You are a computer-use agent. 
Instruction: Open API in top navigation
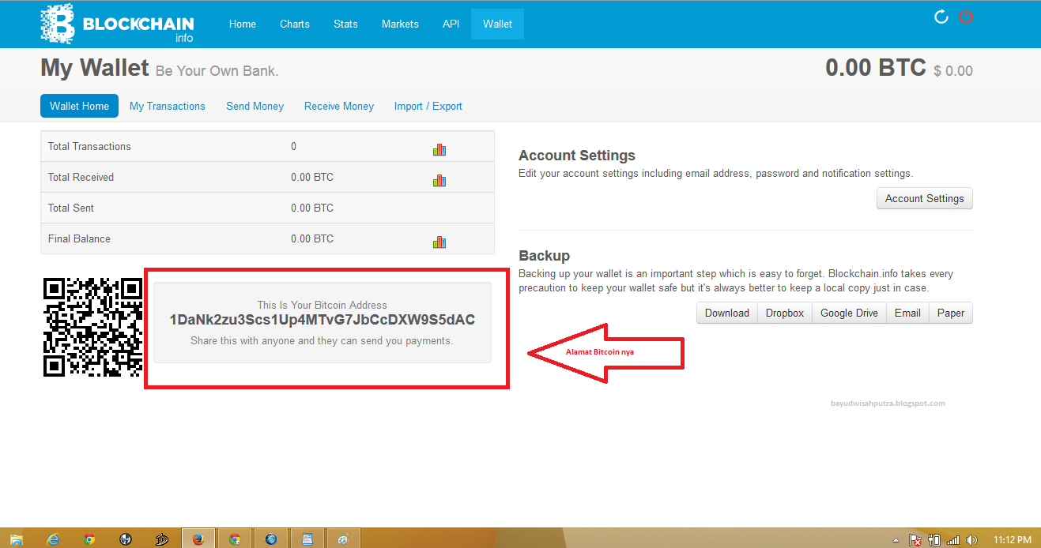tap(451, 24)
